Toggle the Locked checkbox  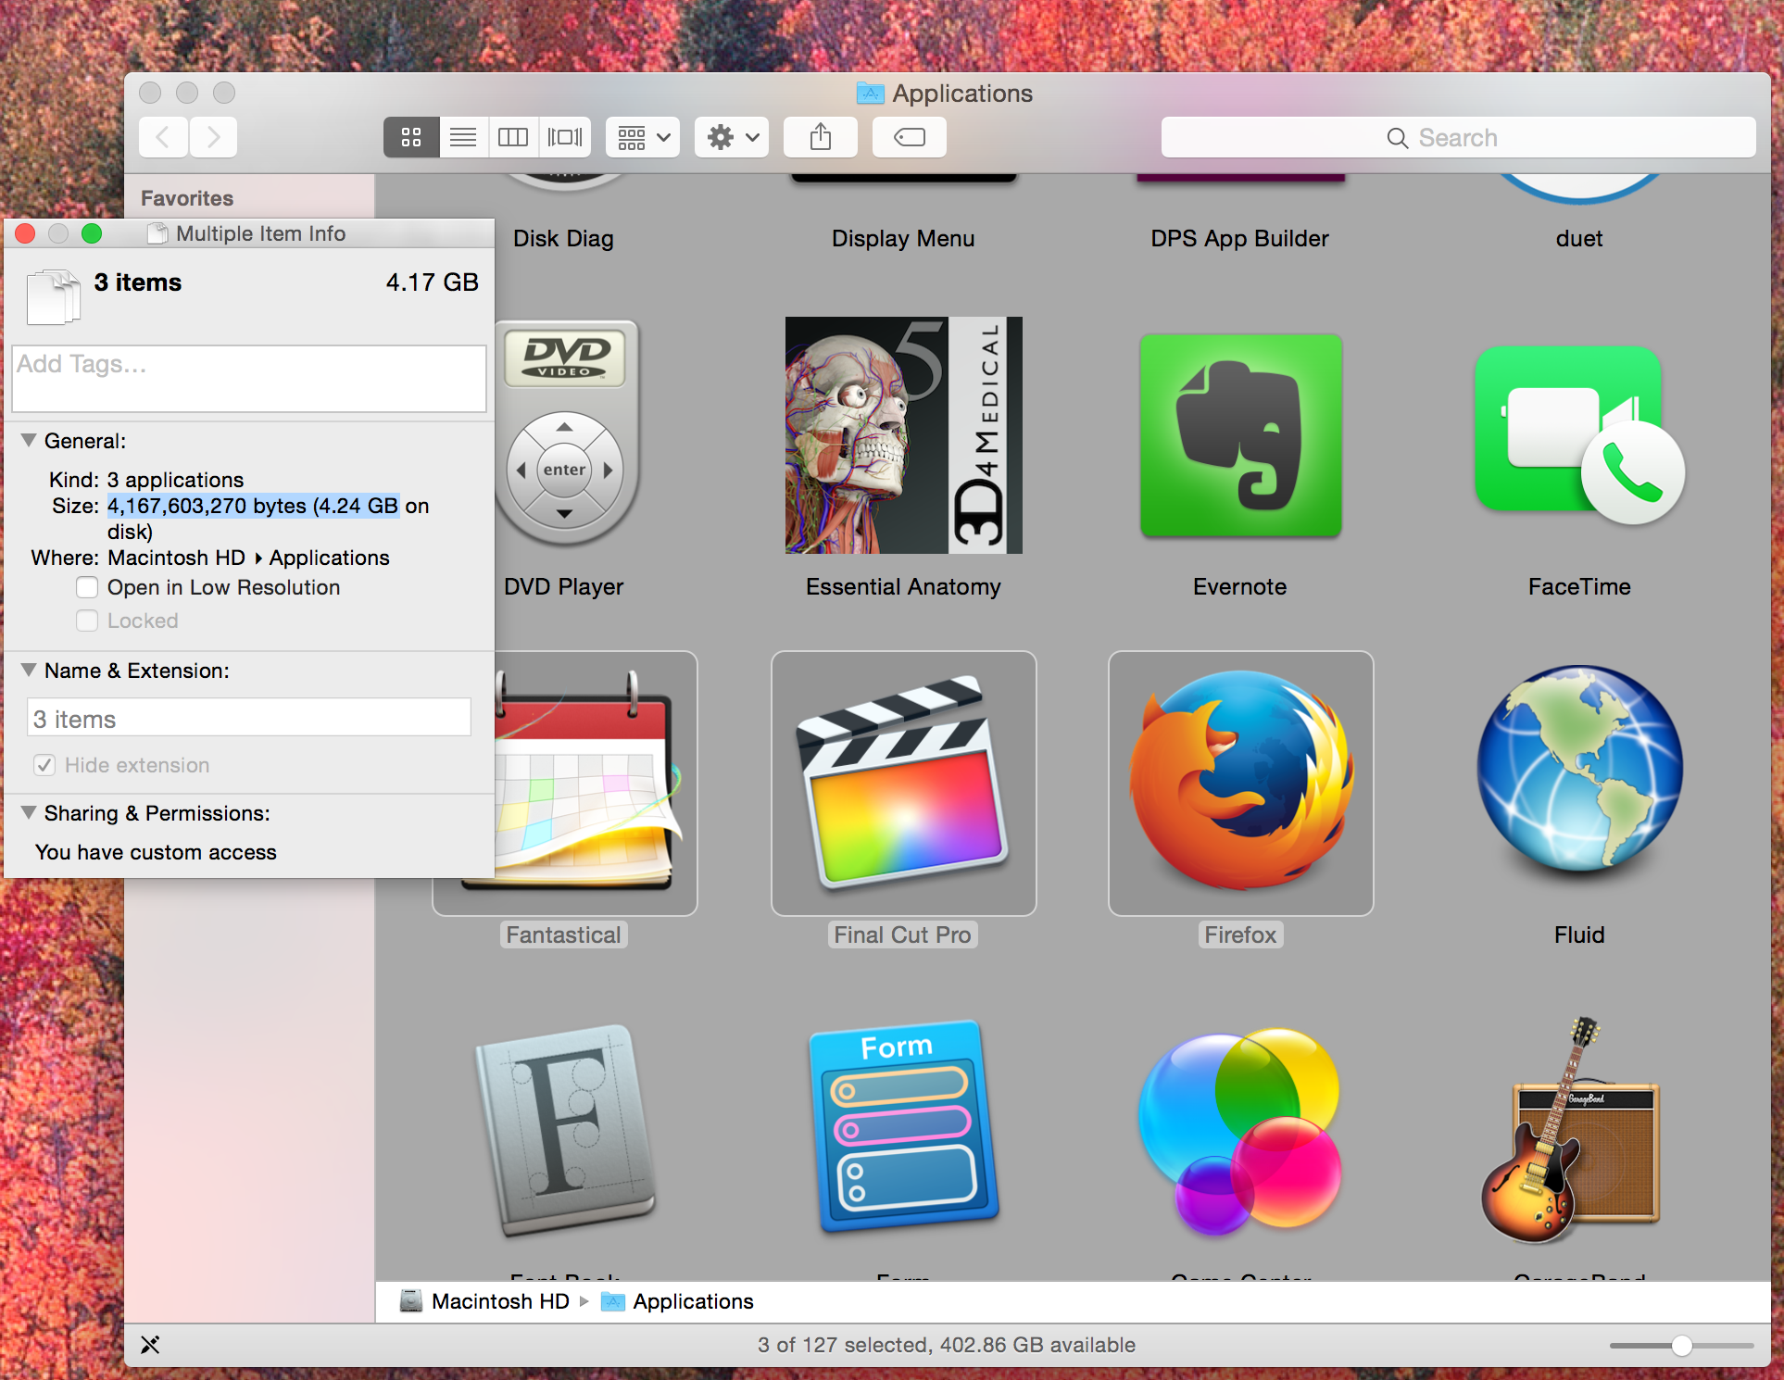(x=87, y=621)
